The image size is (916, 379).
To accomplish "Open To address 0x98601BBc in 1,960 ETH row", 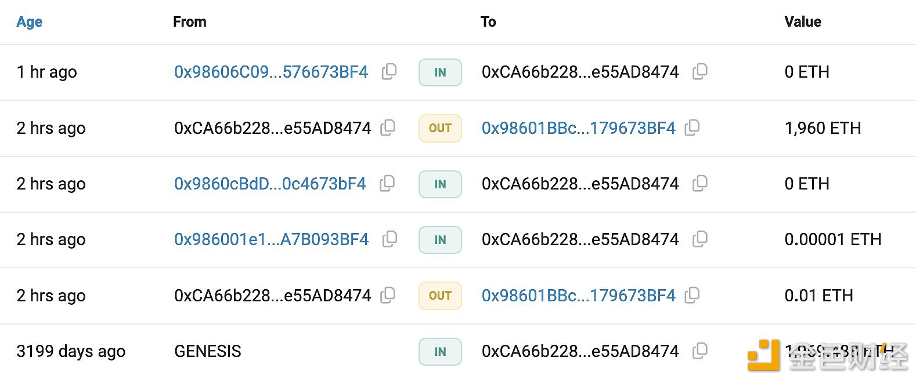I will point(579,128).
